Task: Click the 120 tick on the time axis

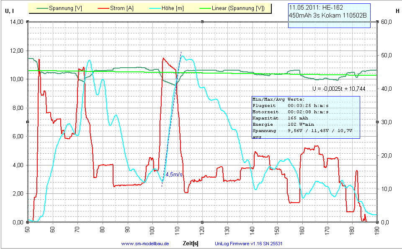Action: point(202,229)
